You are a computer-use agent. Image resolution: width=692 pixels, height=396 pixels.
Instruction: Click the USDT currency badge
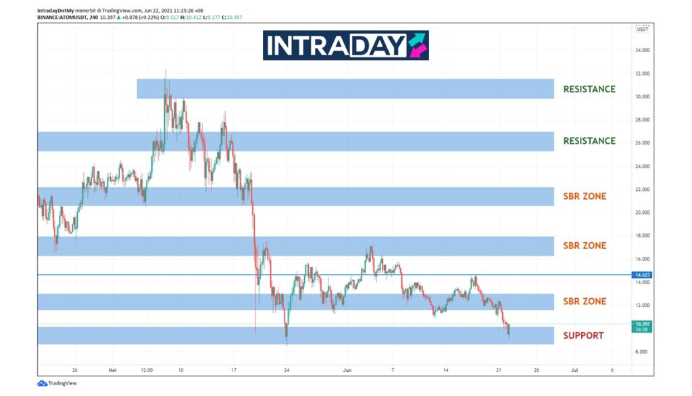point(642,29)
